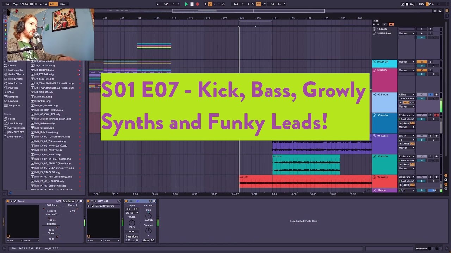Open SYNTH RAW Master output dropdown
This screenshot has height=253, width=451.
[x=407, y=33]
